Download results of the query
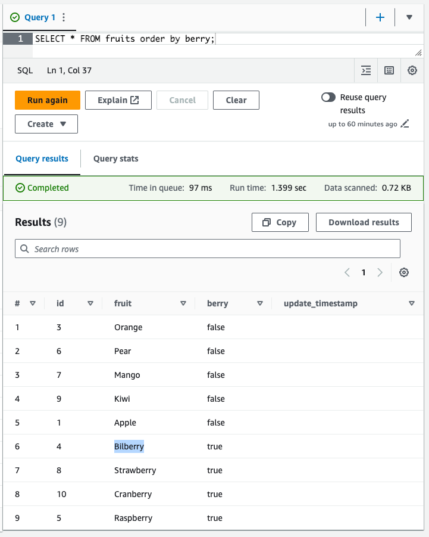Screen dimensions: 429x537 point(364,222)
